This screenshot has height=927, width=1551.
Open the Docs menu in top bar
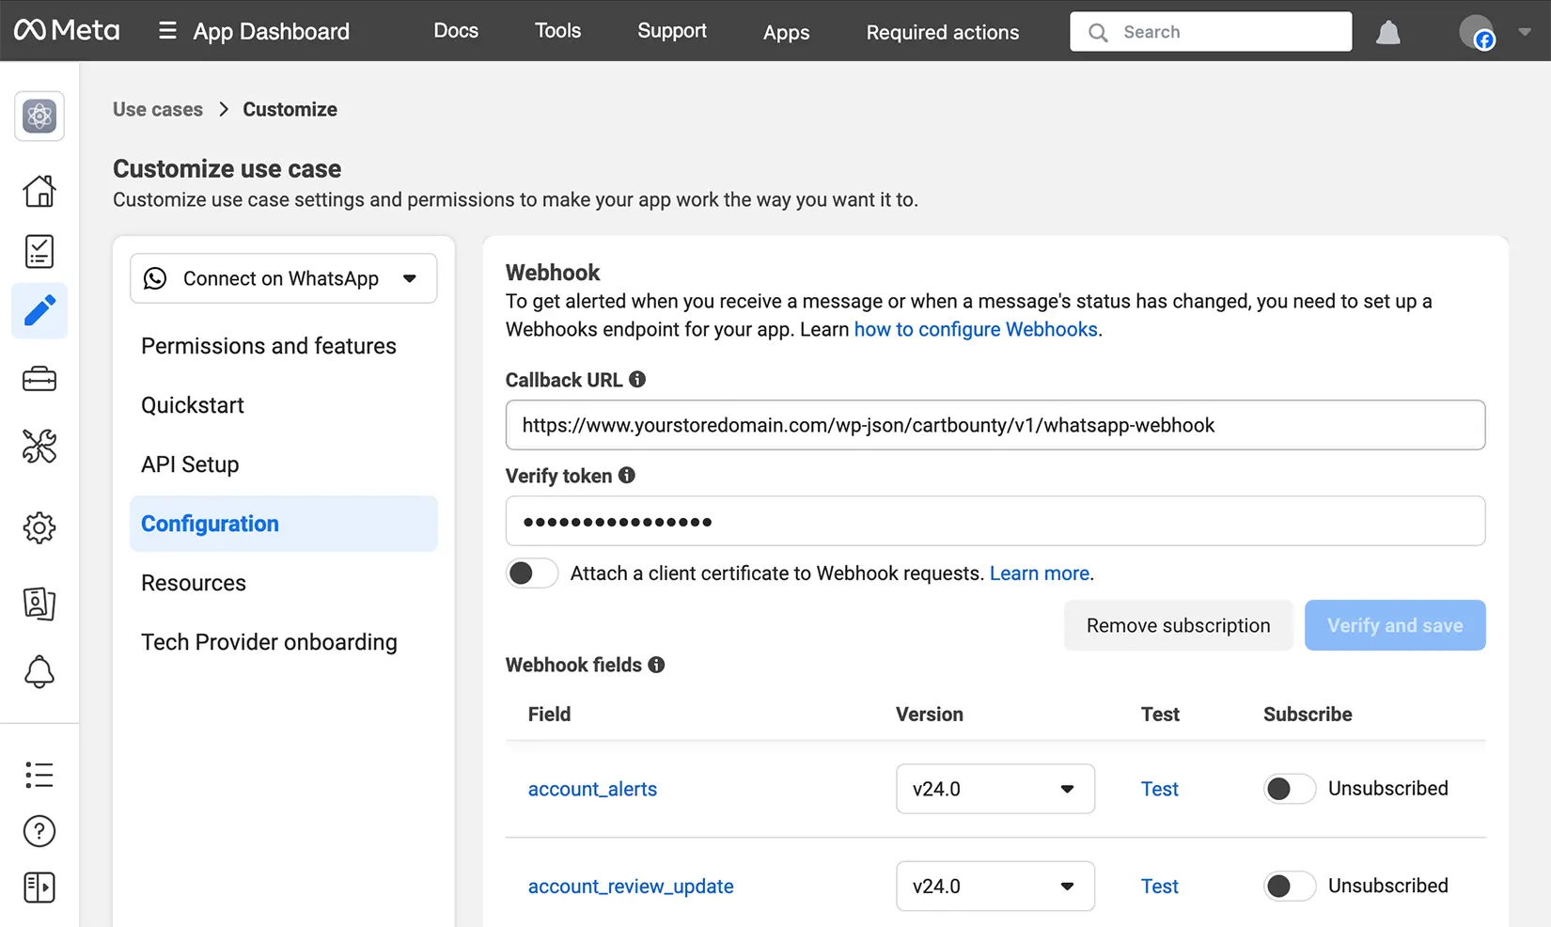pyautogui.click(x=455, y=30)
